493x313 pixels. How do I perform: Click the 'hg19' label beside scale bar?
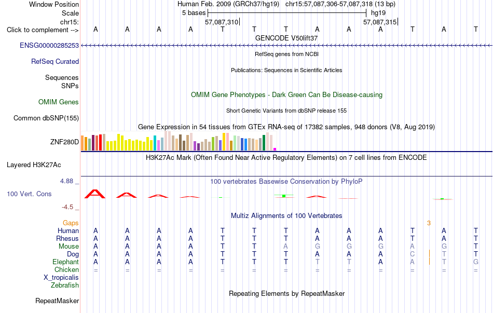(x=378, y=13)
